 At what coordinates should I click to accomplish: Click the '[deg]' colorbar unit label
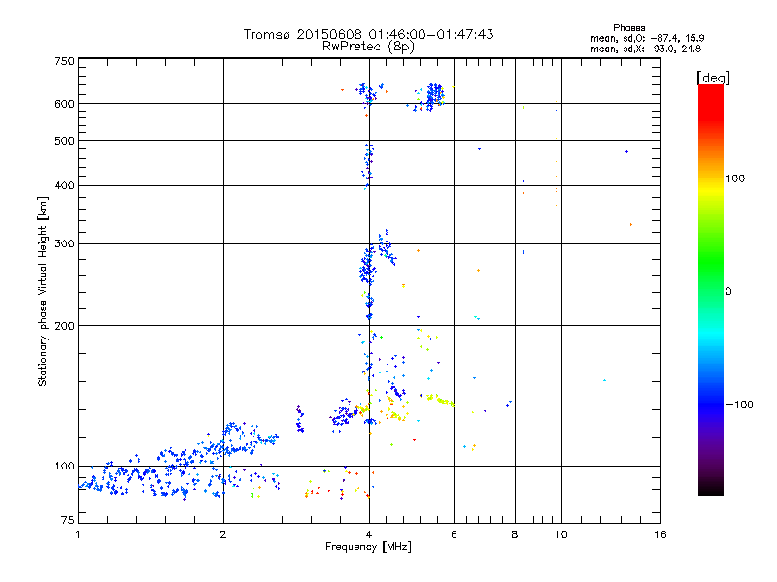tap(713, 78)
